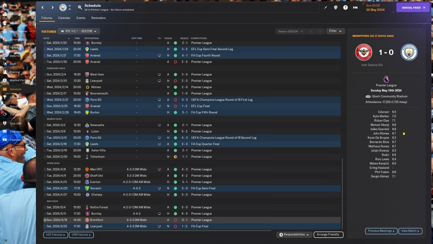
Task: Expand the Filter dropdown
Action: 336,31
